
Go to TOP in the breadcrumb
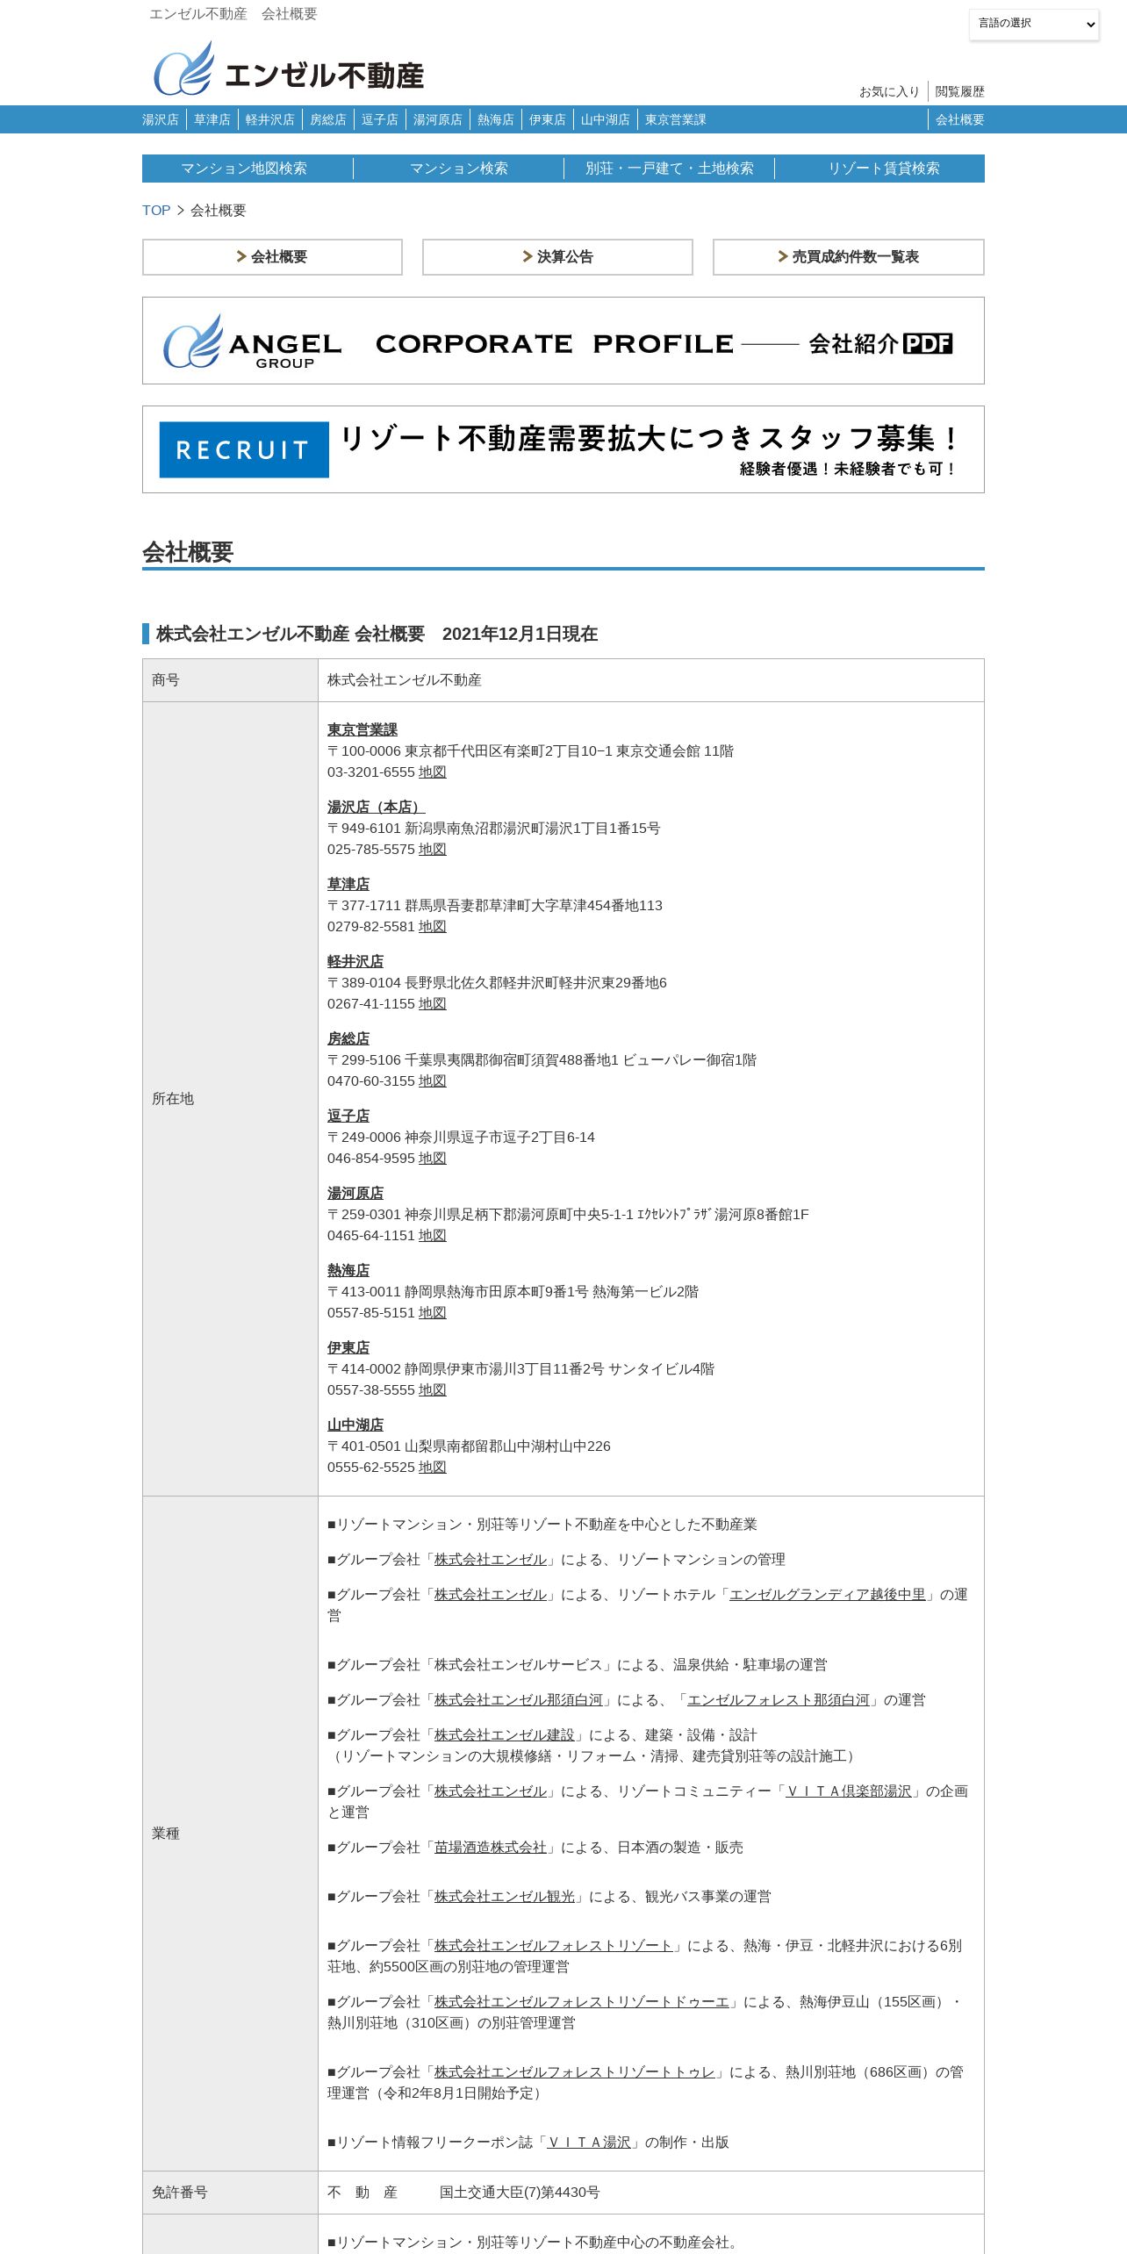pyautogui.click(x=156, y=211)
